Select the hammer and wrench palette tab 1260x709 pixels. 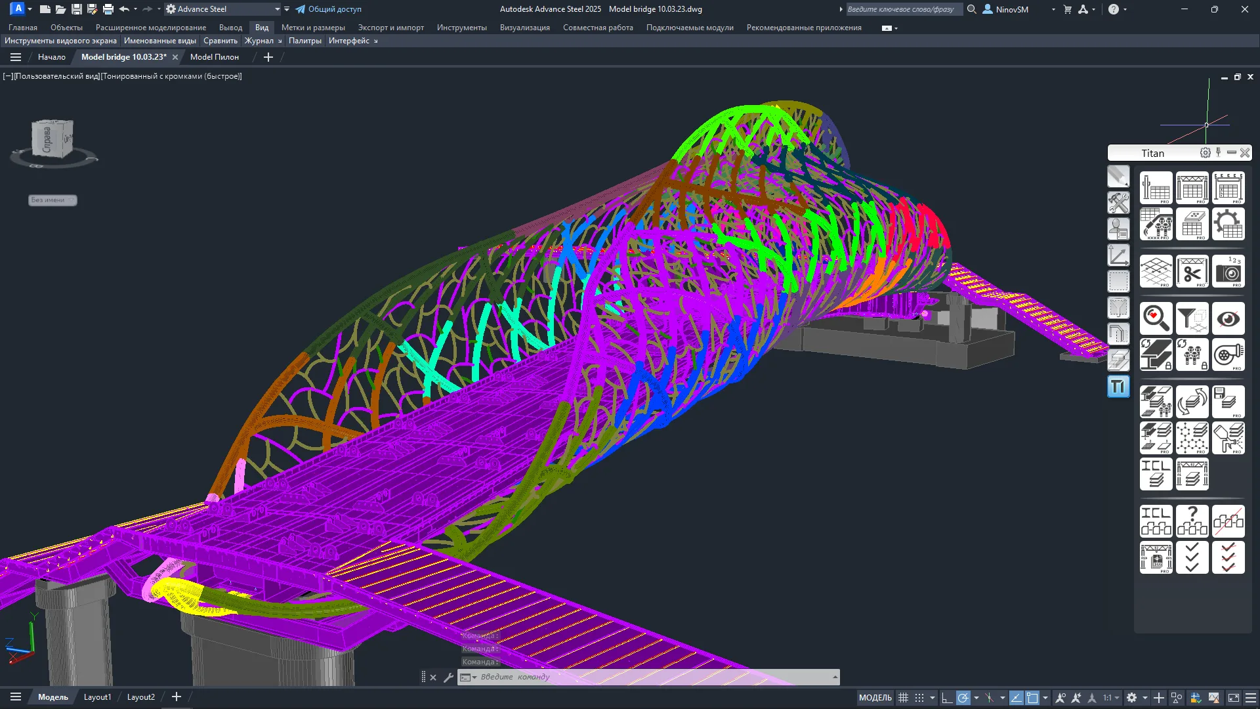1118,202
